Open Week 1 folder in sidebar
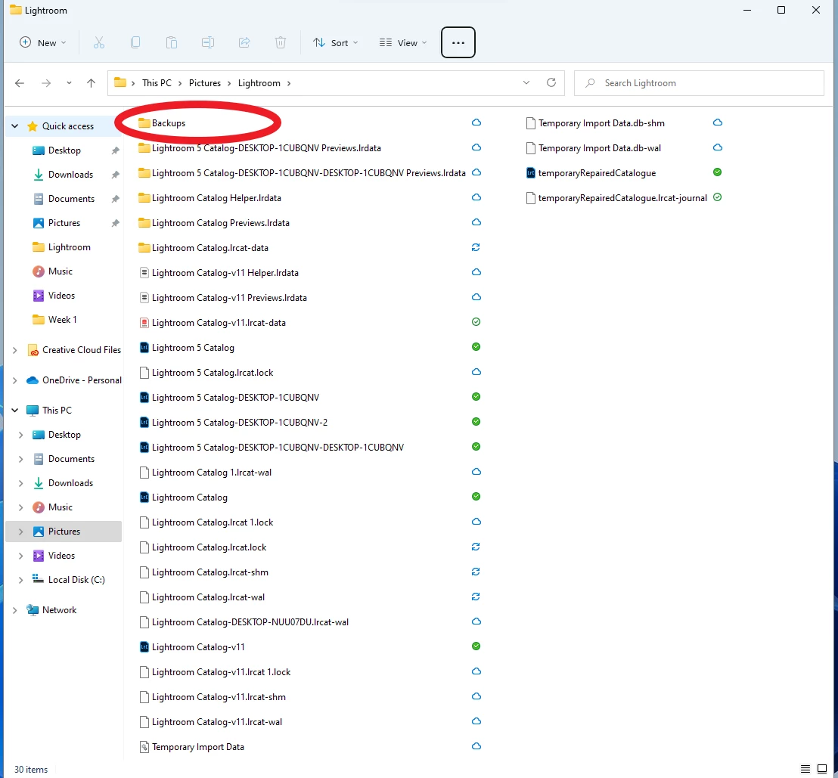838x778 pixels. coord(64,320)
